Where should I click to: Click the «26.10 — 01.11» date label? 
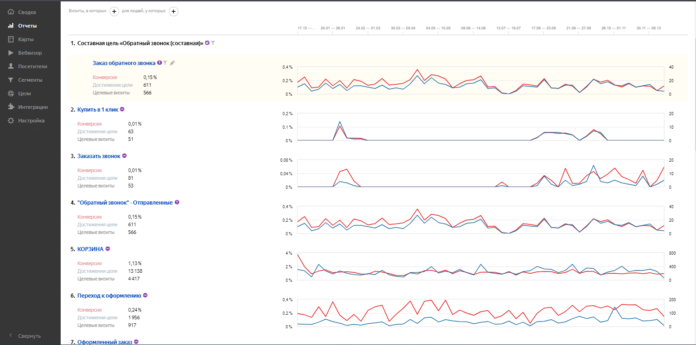pos(614,28)
